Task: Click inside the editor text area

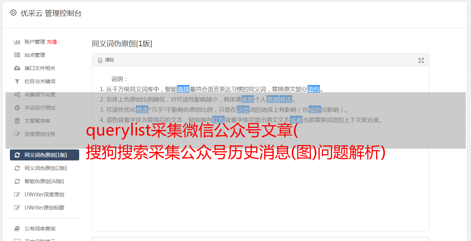Action: 260,183
